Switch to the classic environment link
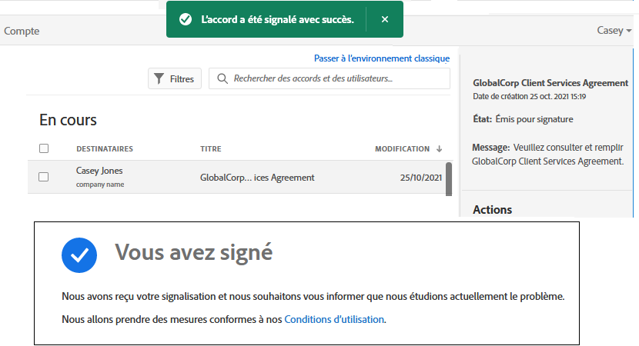The width and height of the screenshot is (639, 346). pos(381,58)
